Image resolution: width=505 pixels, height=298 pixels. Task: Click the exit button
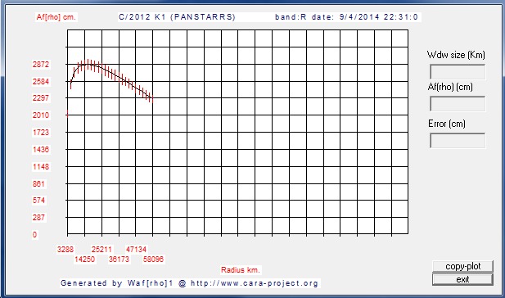[x=462, y=279]
